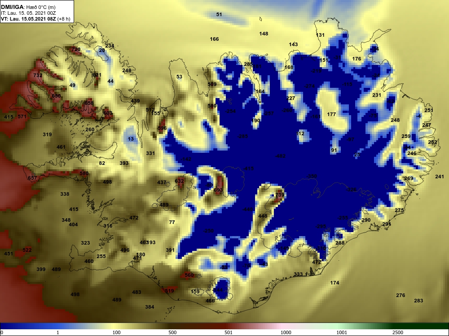Click the title text 'DMI/IGA: Hæð 0°C (m)'
The width and height of the screenshot is (449, 336).
(28, 7)
